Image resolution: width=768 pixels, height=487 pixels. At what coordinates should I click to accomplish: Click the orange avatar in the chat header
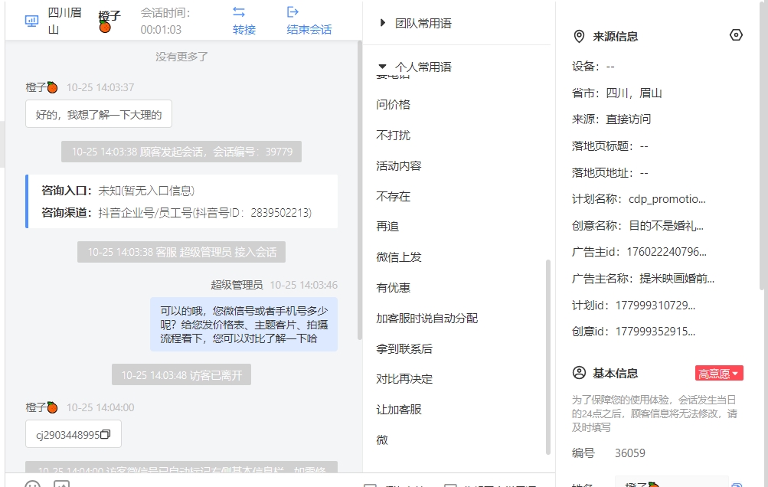[x=105, y=27]
